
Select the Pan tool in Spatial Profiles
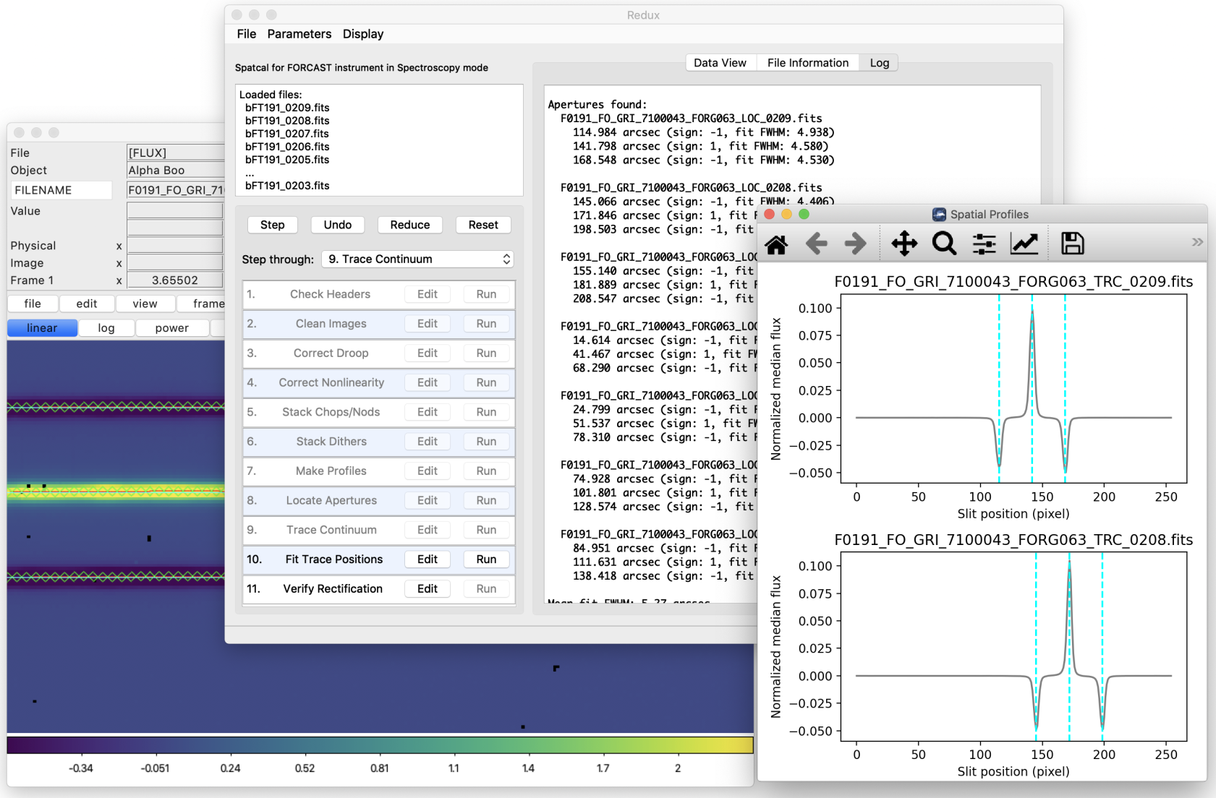904,243
